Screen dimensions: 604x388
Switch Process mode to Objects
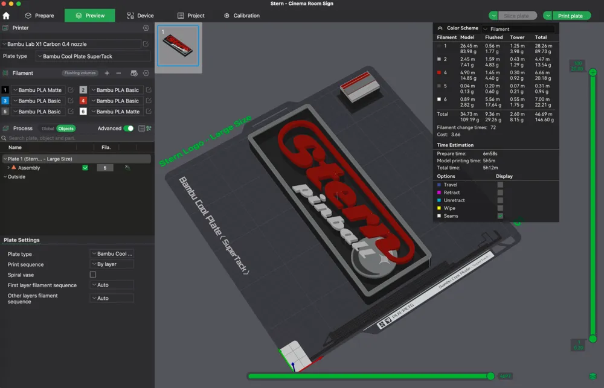click(x=66, y=129)
